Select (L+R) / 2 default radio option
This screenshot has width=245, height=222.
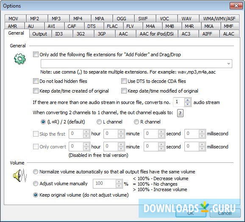point(43,122)
